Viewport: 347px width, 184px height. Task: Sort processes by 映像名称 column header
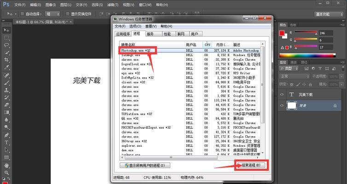click(152, 45)
